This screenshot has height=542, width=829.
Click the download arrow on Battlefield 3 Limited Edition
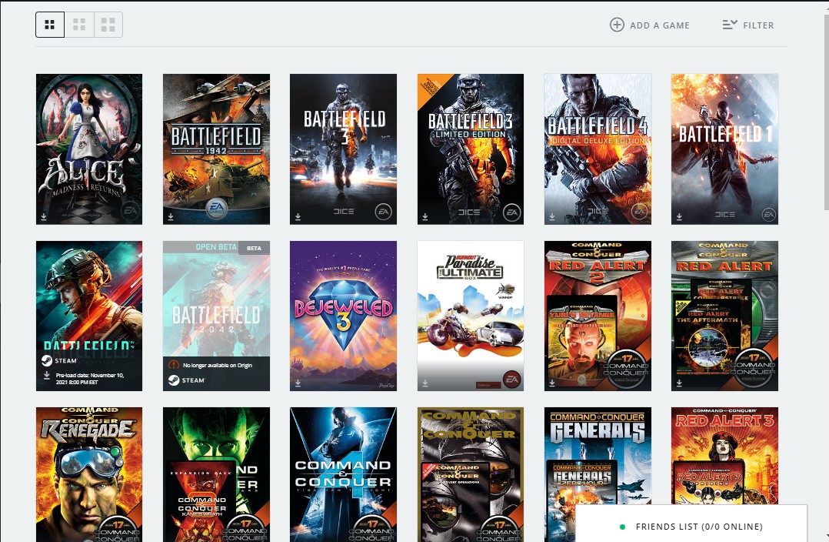425,216
